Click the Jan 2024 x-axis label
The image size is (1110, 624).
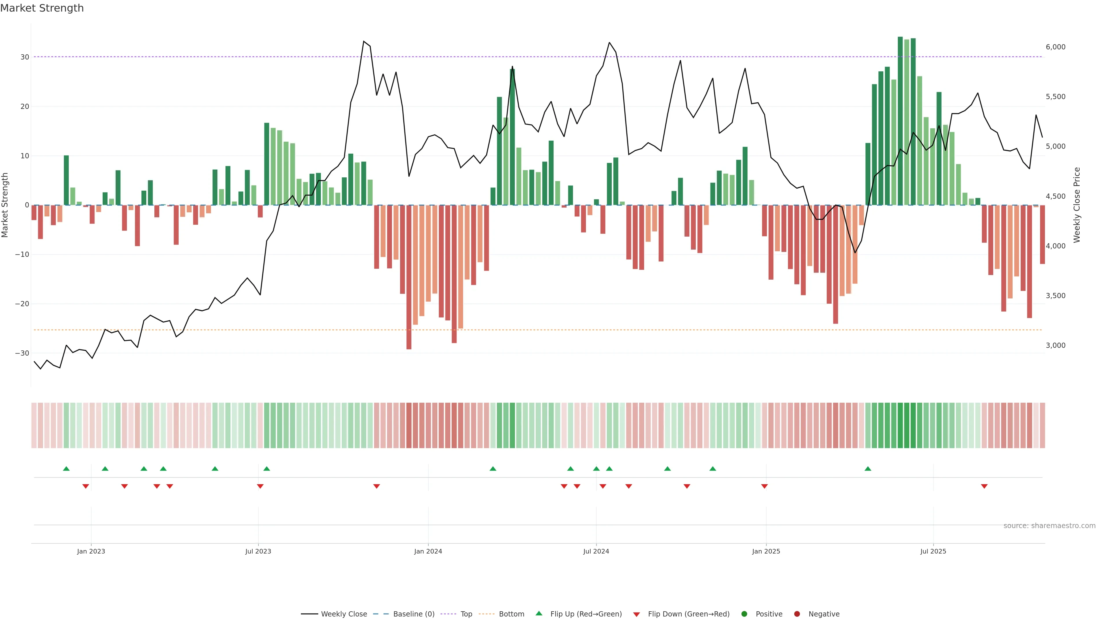point(428,551)
